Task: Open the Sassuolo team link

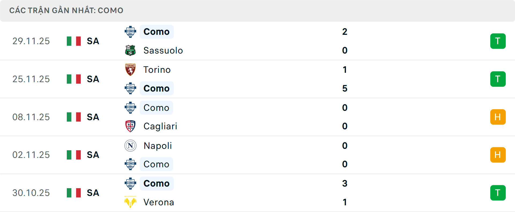Action: click(163, 50)
